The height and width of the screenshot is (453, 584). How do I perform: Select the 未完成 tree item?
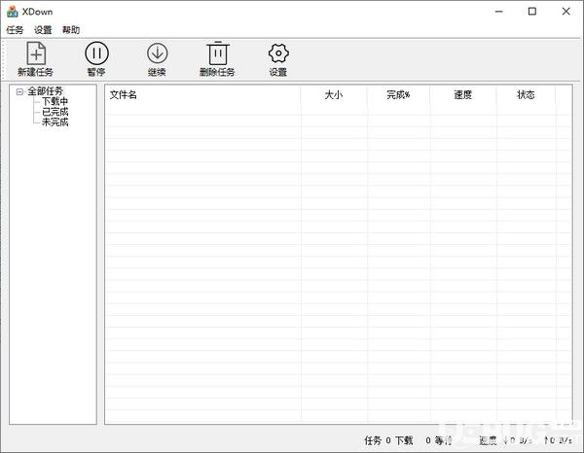pyautogui.click(x=55, y=122)
